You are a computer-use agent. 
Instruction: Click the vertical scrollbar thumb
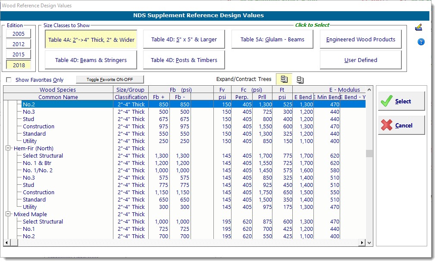(369, 154)
